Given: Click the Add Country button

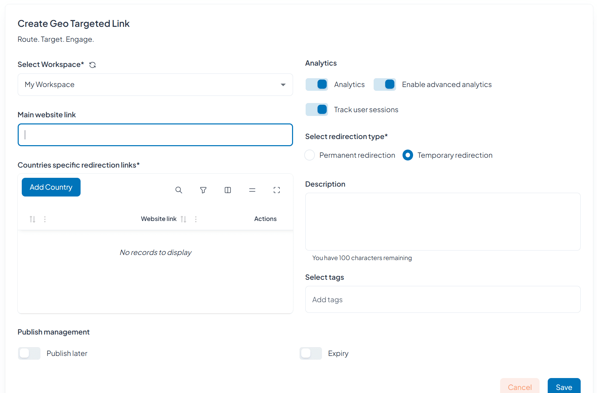Looking at the screenshot, I should click(x=51, y=187).
